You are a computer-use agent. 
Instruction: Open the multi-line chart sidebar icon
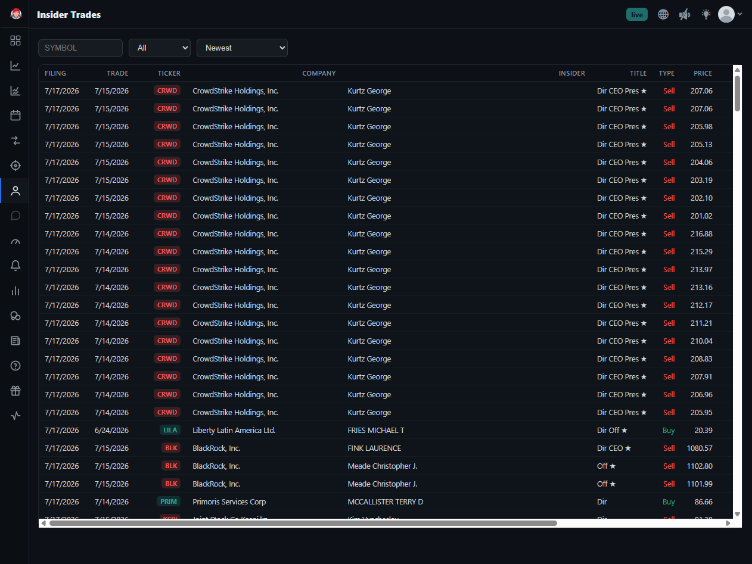(x=15, y=91)
